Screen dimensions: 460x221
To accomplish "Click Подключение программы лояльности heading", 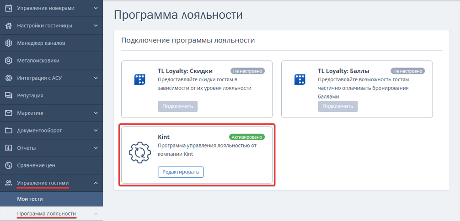I will pyautogui.click(x=188, y=41).
